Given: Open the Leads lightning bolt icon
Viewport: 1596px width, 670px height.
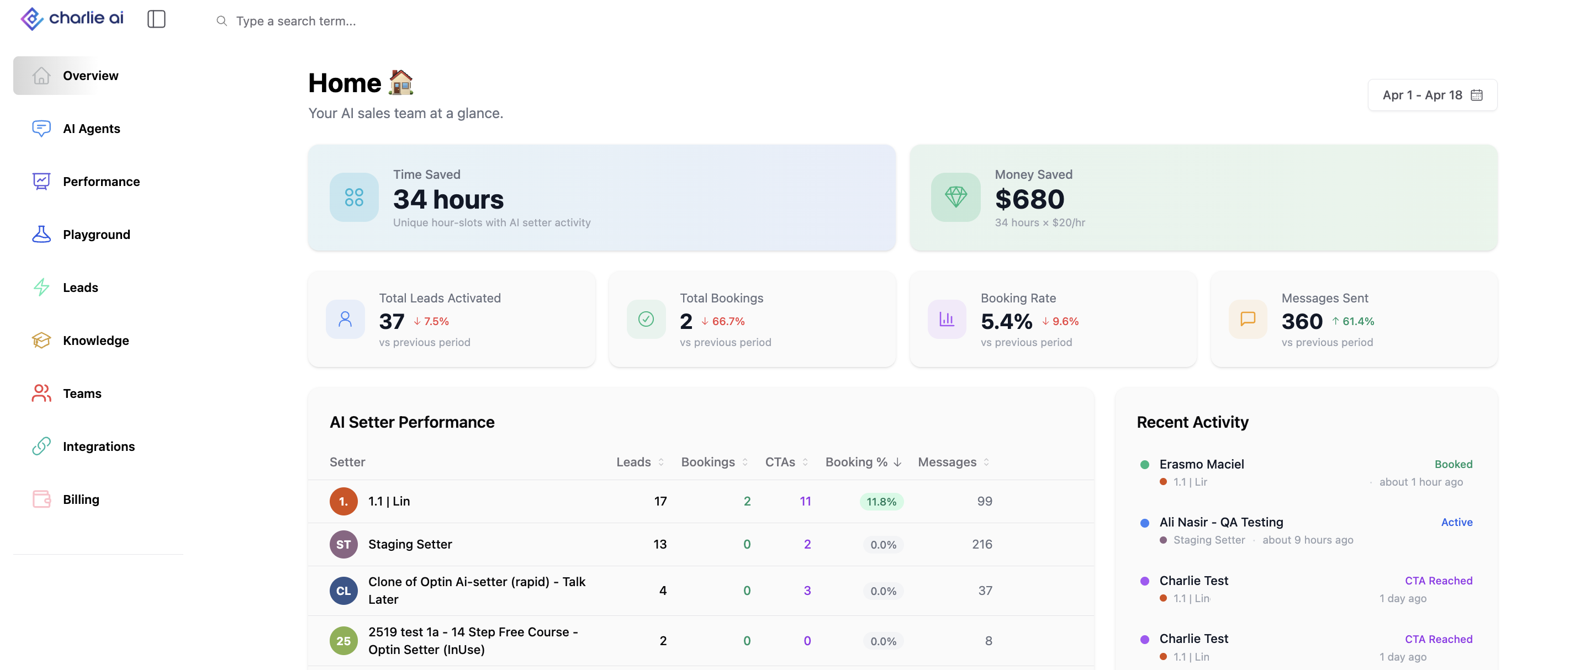Looking at the screenshot, I should (41, 288).
